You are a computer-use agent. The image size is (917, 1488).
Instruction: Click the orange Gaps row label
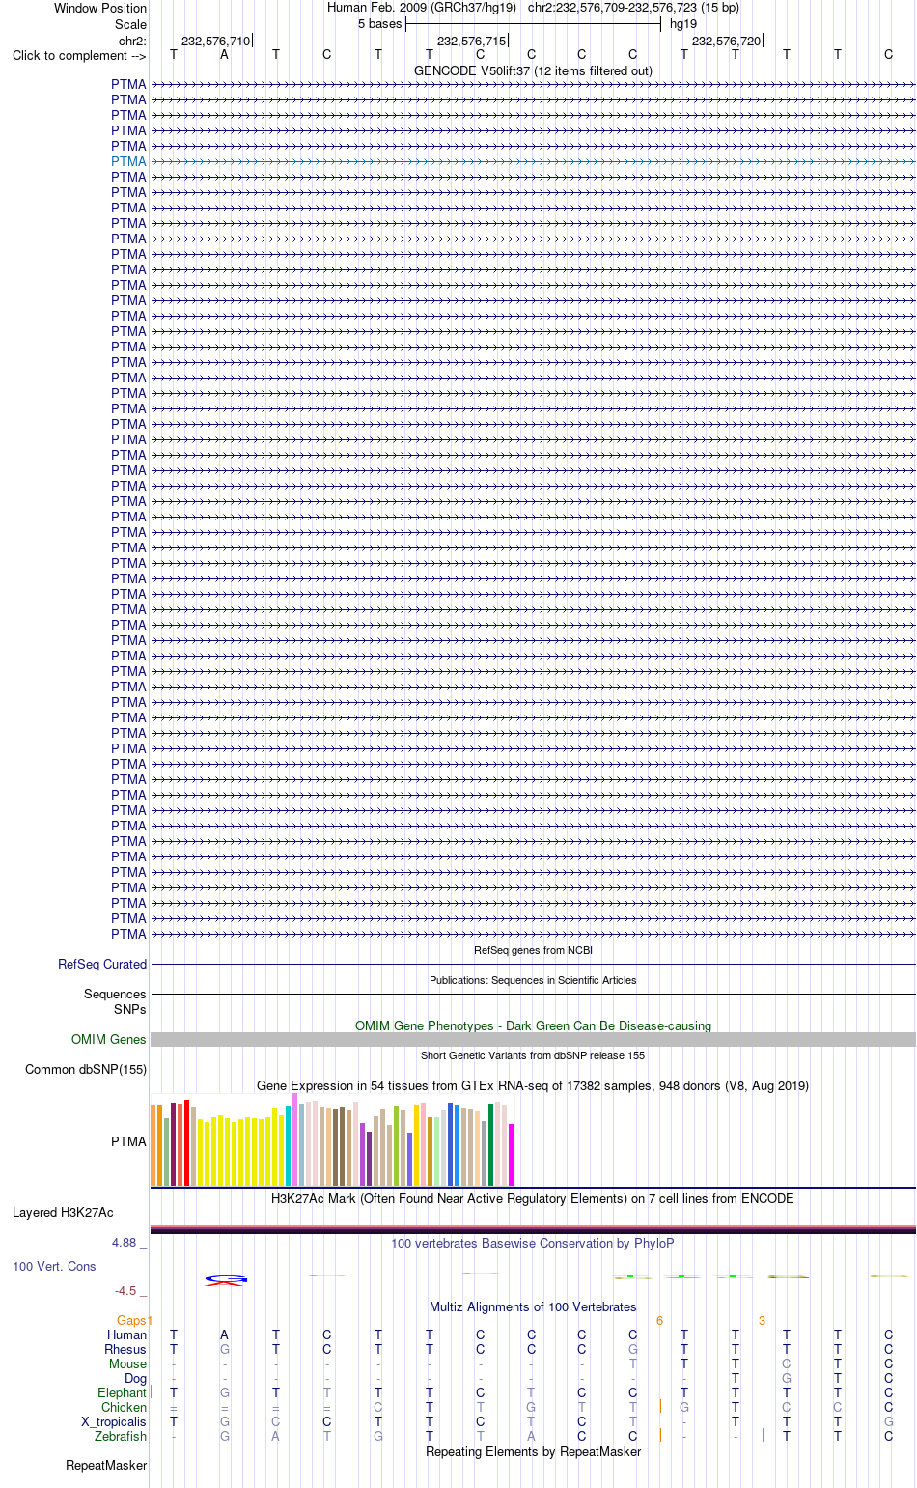tap(132, 1320)
